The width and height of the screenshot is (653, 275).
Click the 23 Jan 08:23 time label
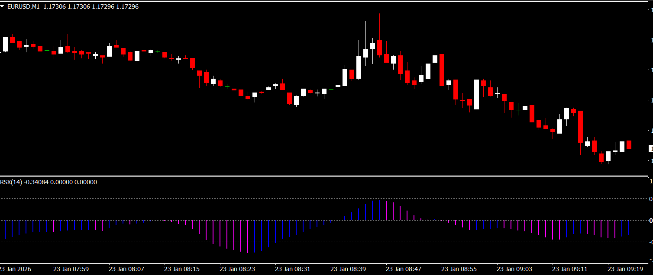[x=237, y=269]
